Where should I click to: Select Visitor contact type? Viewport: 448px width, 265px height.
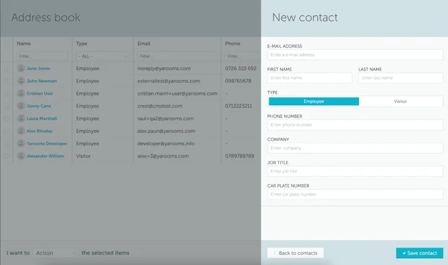point(400,101)
